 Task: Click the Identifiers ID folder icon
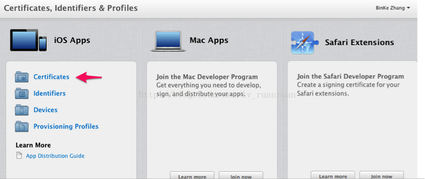(x=22, y=94)
